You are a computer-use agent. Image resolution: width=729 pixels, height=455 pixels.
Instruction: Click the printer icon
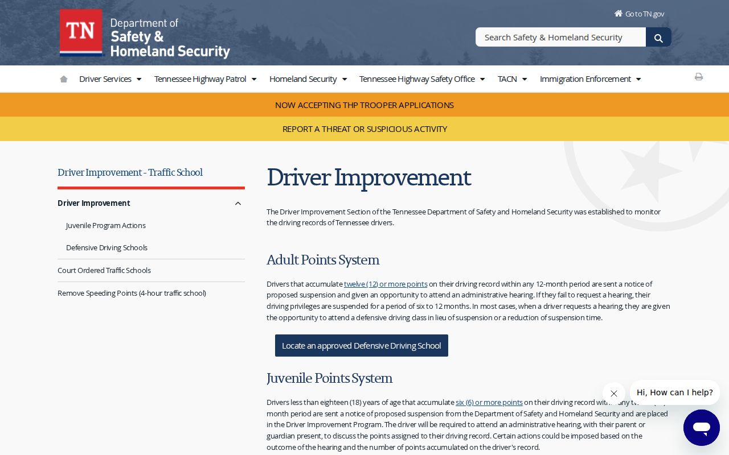(699, 77)
